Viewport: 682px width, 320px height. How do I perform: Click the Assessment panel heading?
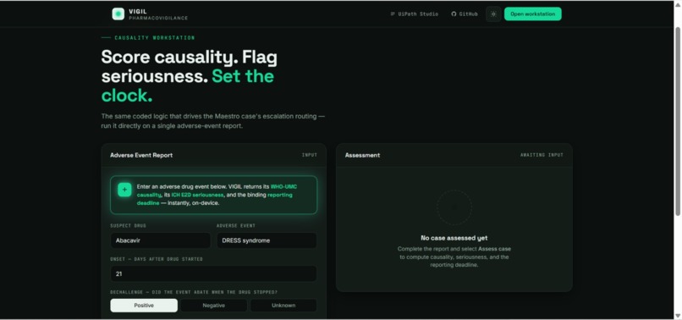(362, 155)
